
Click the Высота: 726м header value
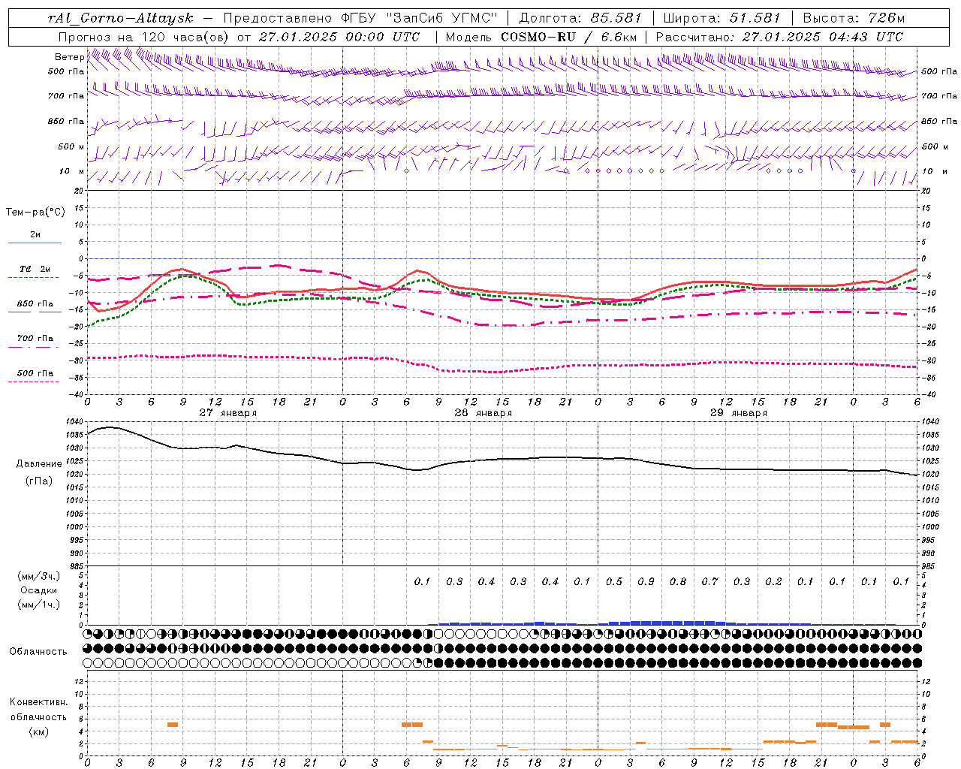(854, 18)
